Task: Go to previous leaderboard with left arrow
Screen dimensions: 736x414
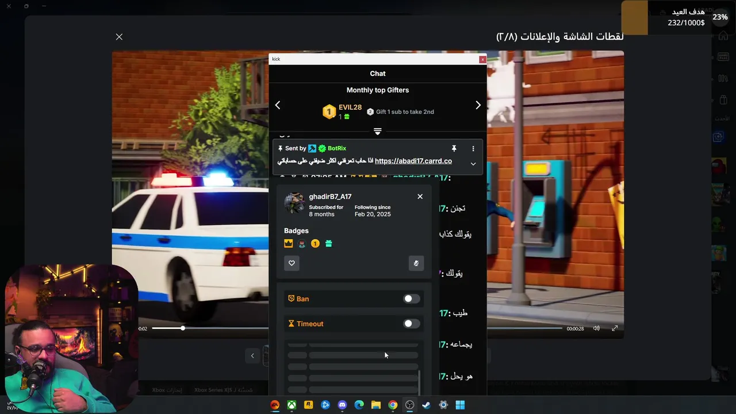Action: click(x=278, y=105)
